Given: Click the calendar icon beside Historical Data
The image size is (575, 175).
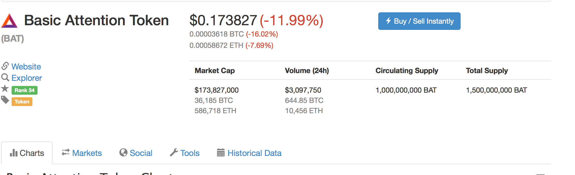Looking at the screenshot, I should tap(221, 152).
